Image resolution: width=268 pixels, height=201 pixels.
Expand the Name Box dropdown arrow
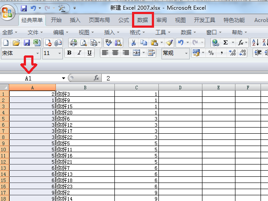(63, 78)
